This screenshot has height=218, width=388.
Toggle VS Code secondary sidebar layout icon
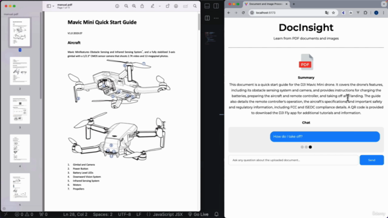click(x=216, y=6)
